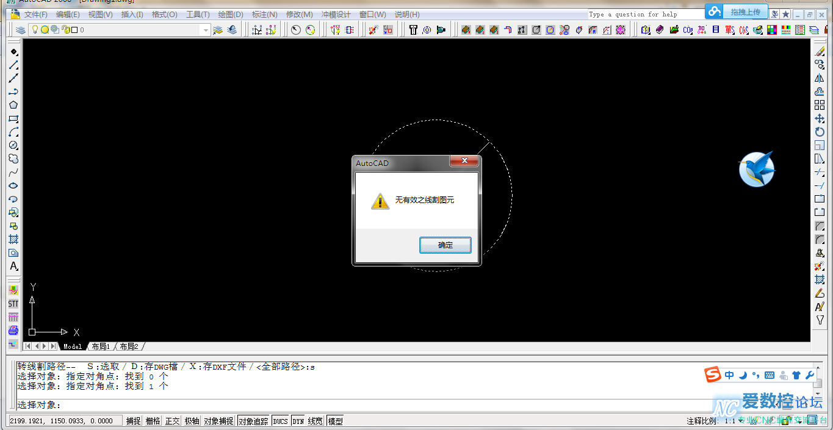The image size is (833, 430).
Task: Switch to the Model tab
Action: click(73, 346)
